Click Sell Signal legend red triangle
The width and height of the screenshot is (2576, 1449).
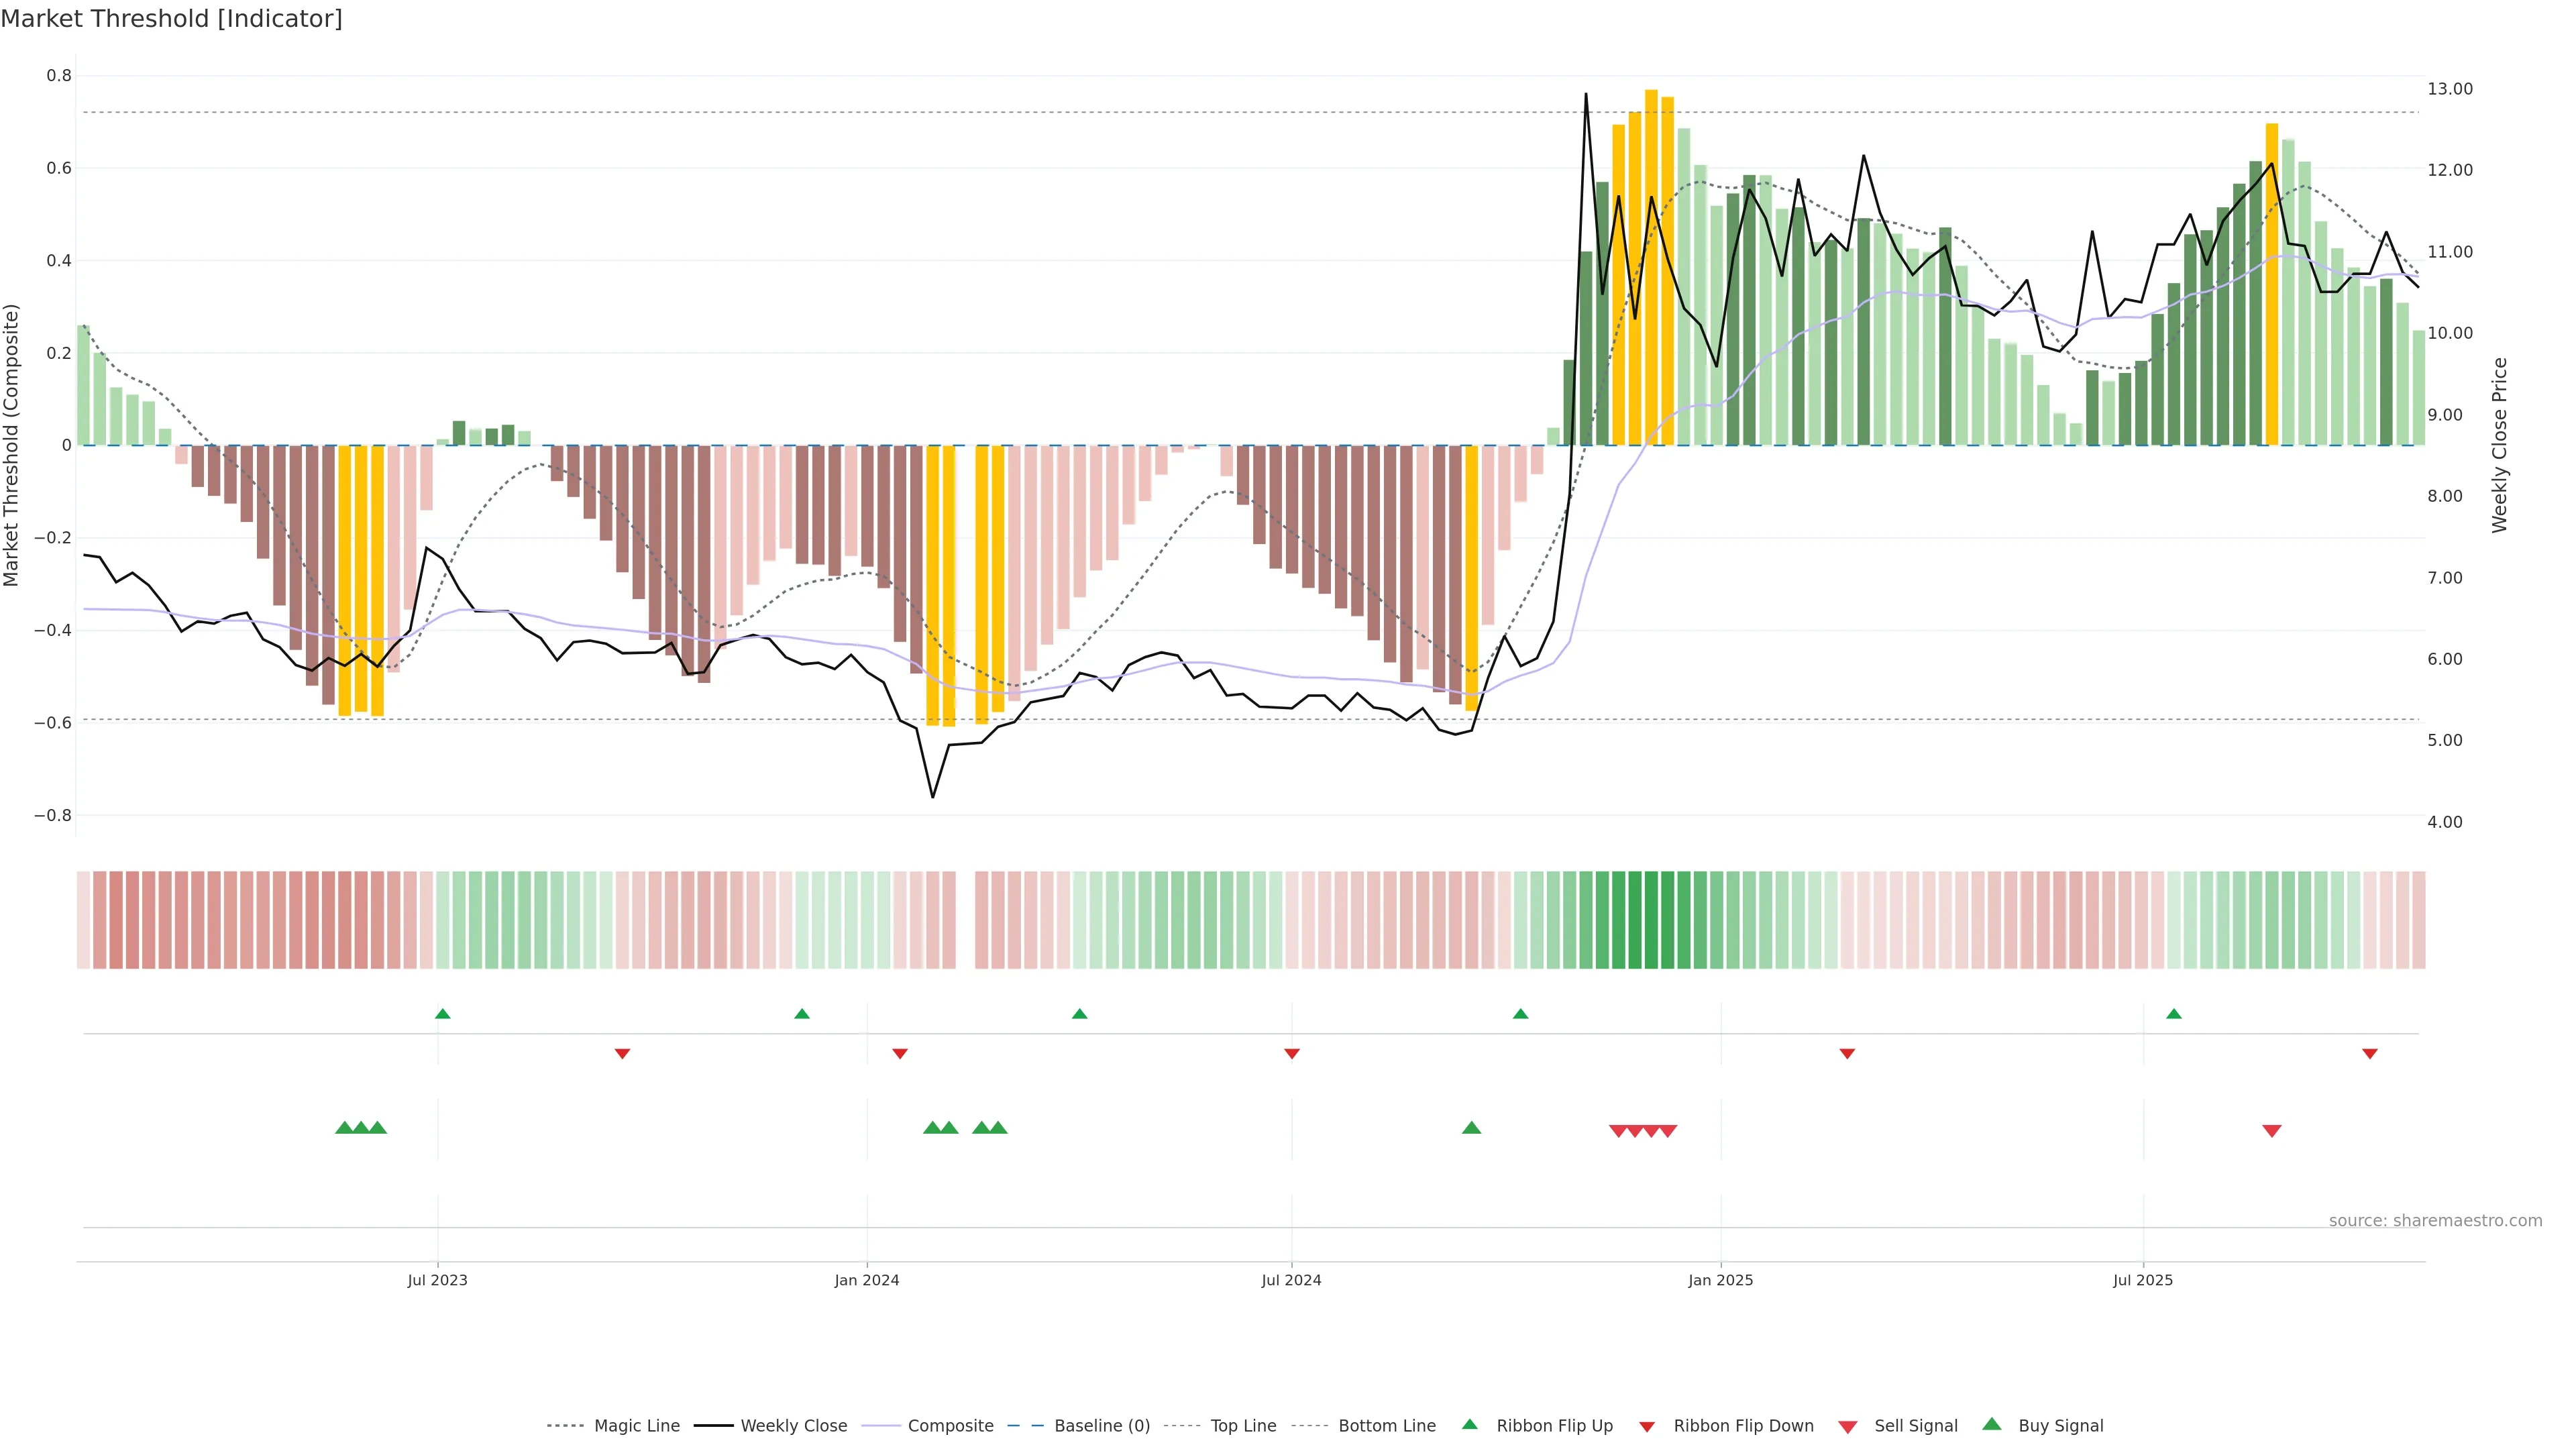pos(1848,1426)
